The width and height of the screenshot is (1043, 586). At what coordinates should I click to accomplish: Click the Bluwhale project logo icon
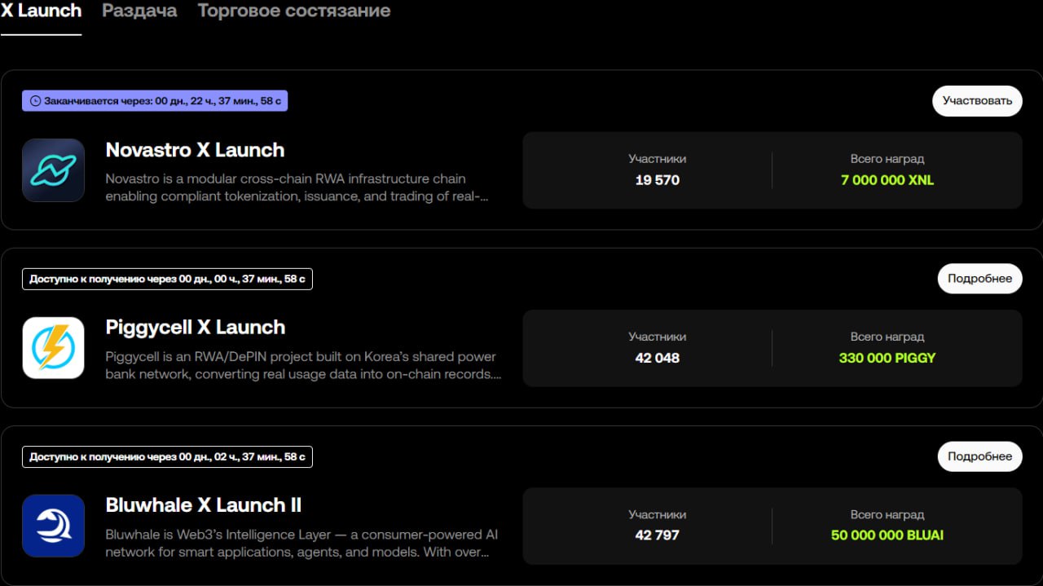(x=53, y=526)
